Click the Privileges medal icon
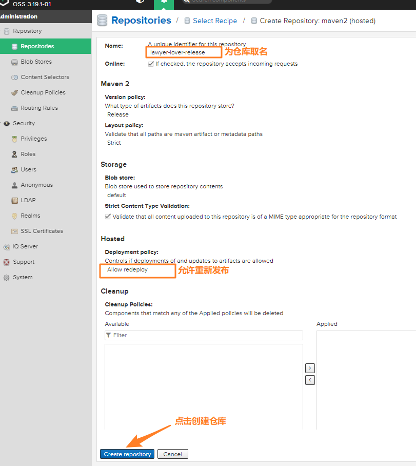Viewport: 416px width, 466px height. tap(14, 139)
